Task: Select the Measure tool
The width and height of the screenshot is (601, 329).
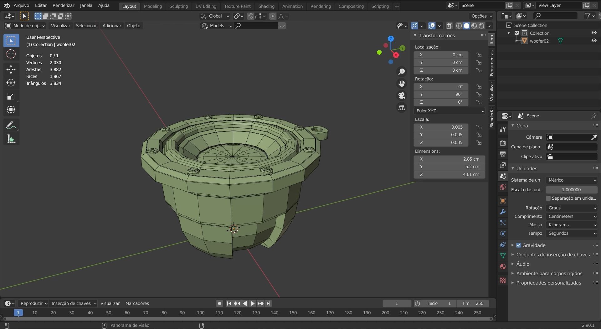Action: click(11, 139)
